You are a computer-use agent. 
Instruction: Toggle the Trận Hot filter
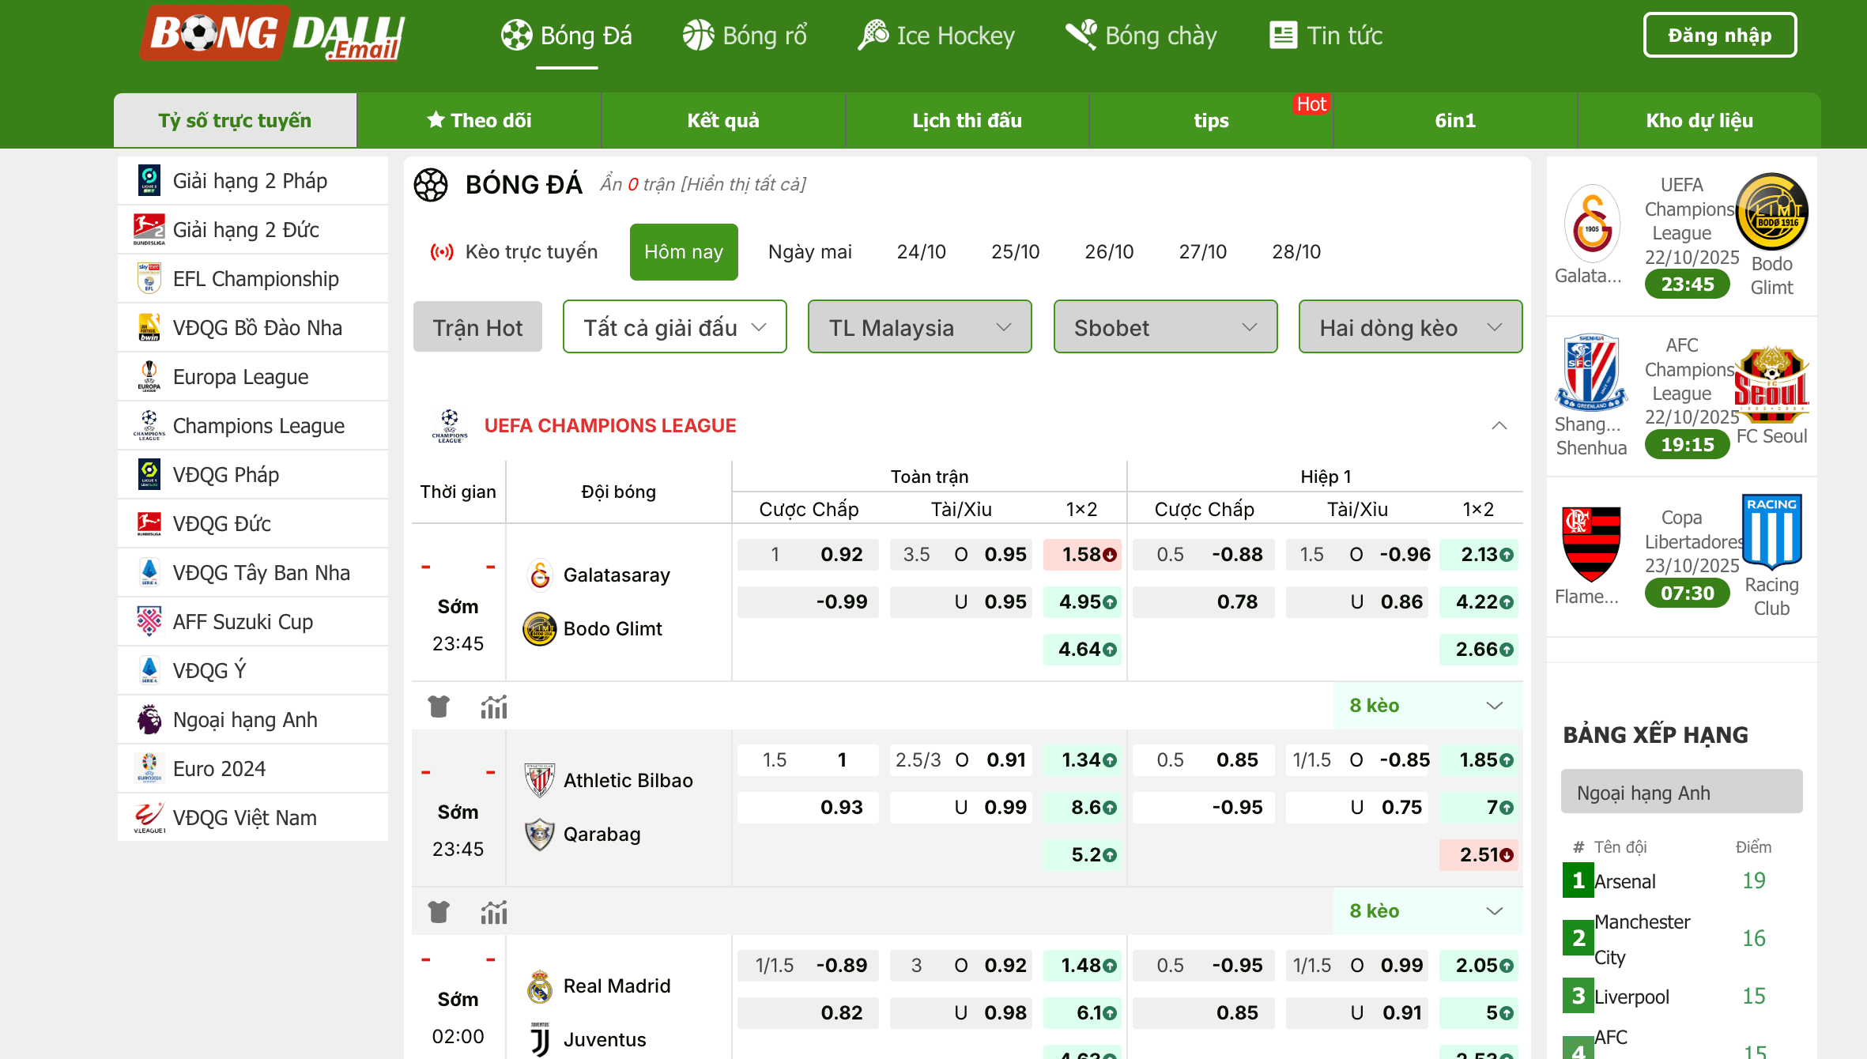pos(477,326)
